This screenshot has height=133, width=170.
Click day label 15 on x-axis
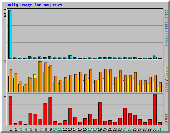coord(80,129)
